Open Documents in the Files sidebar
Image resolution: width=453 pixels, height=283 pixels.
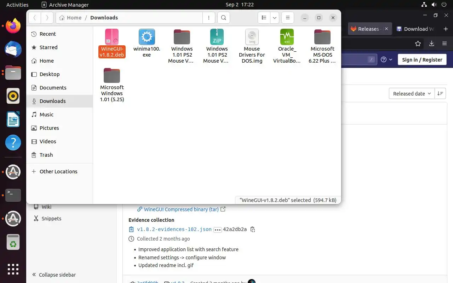click(x=59, y=88)
